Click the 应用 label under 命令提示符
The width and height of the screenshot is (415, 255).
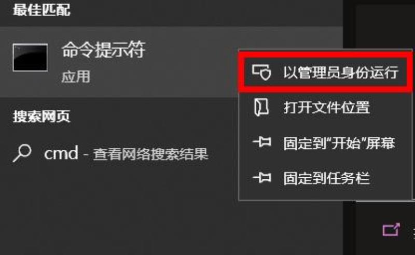pos(76,77)
